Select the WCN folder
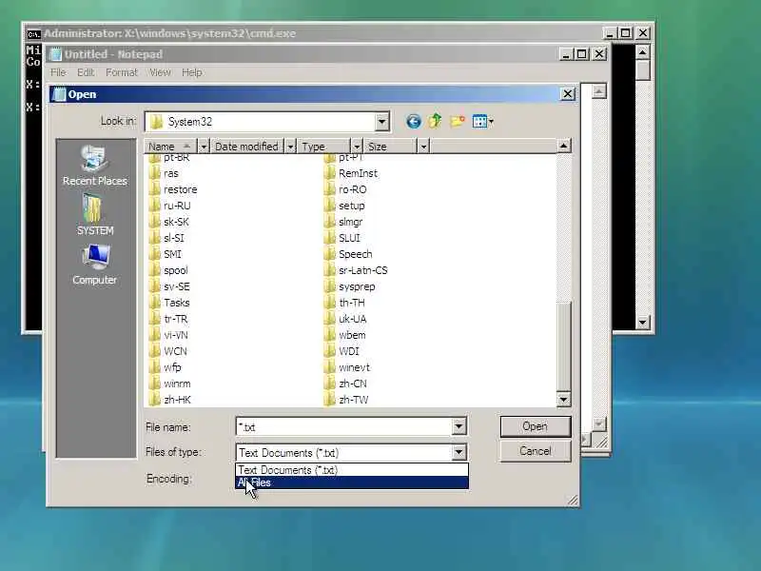 (168, 351)
